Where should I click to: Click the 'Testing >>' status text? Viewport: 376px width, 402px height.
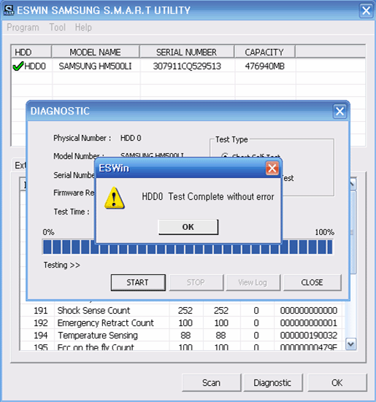tap(62, 265)
